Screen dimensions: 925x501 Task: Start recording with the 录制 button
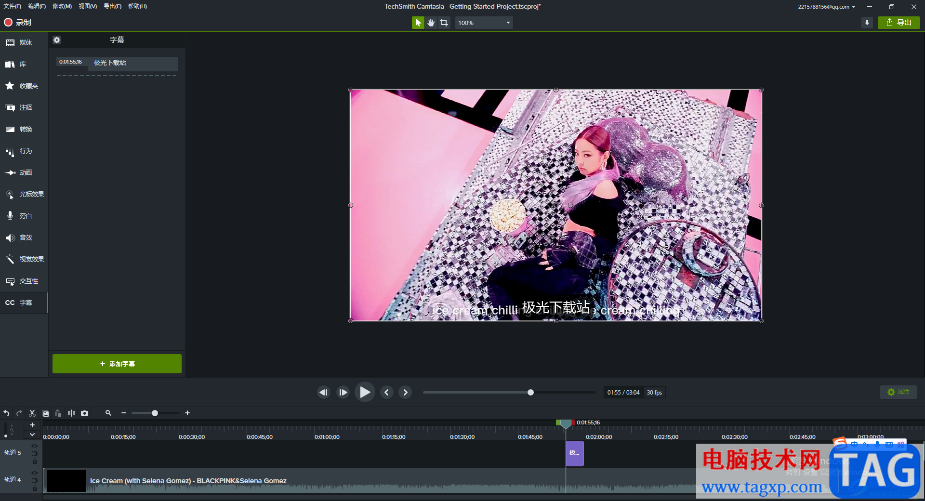click(x=17, y=22)
